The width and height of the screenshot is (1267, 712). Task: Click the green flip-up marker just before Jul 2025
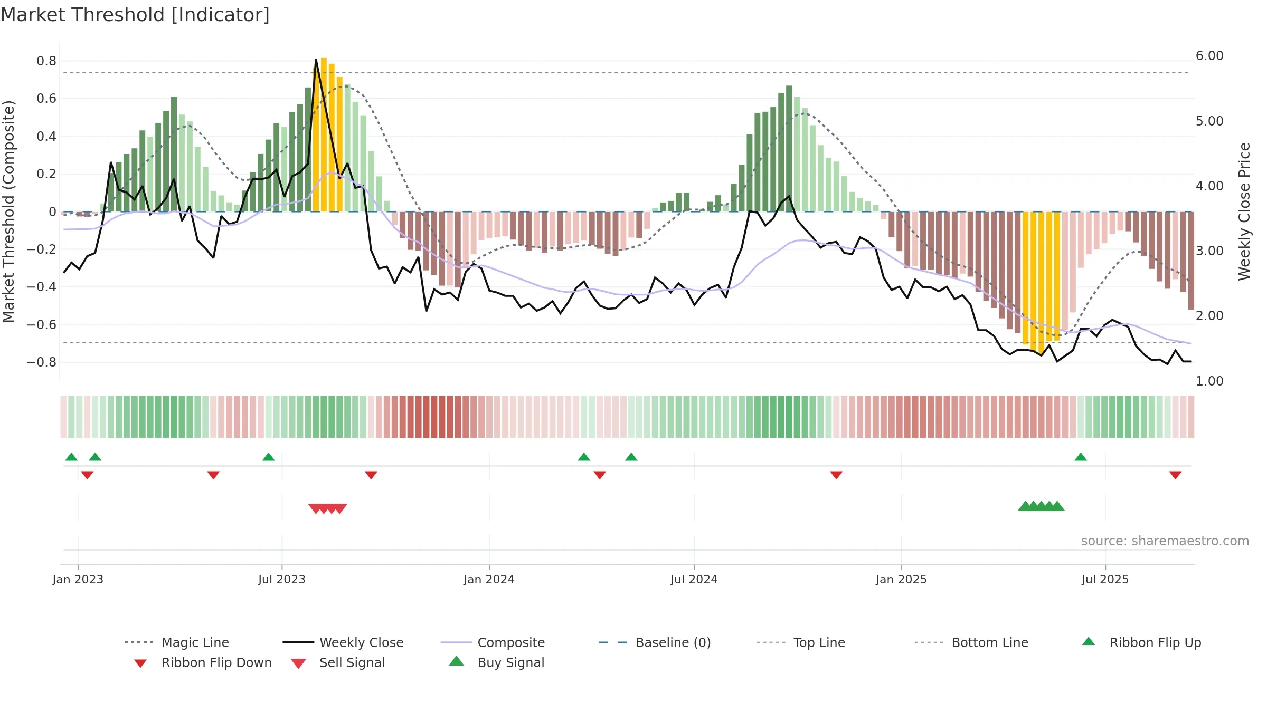[x=1081, y=457]
